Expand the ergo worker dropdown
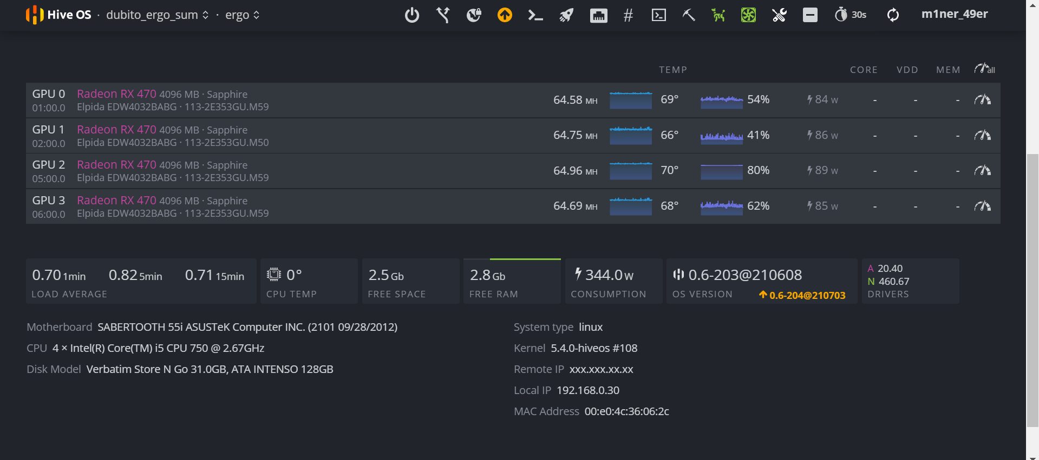 click(x=242, y=15)
